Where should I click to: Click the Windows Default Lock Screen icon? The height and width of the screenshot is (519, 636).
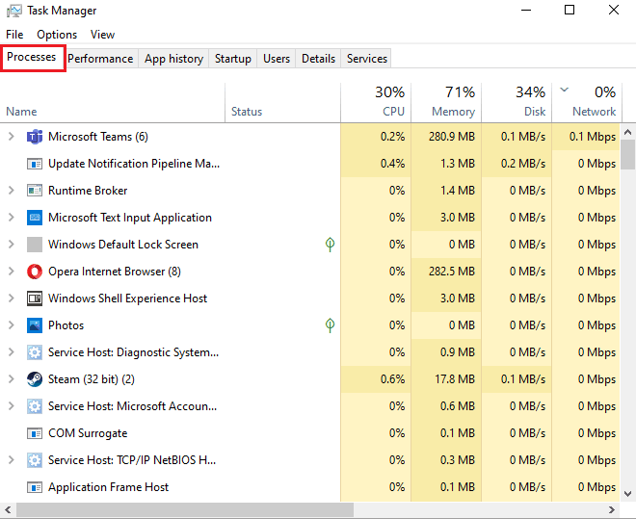35,245
